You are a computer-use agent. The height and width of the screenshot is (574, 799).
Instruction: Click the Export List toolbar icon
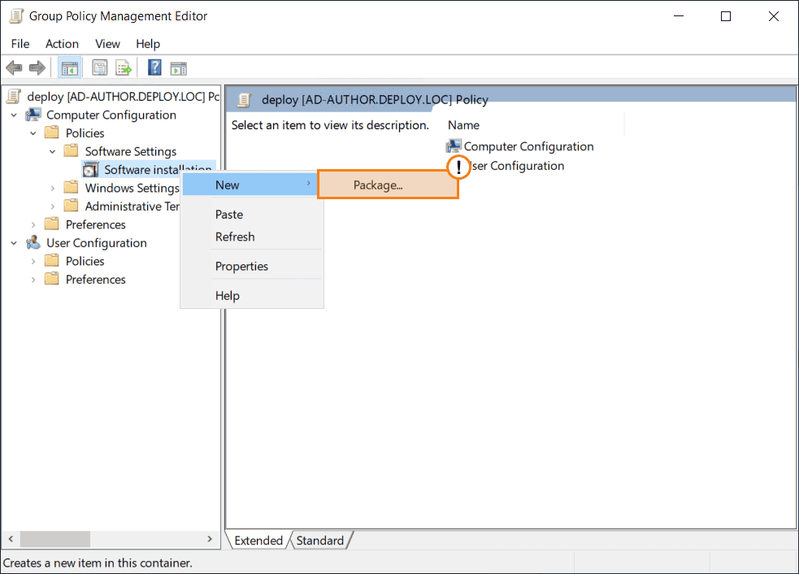124,67
